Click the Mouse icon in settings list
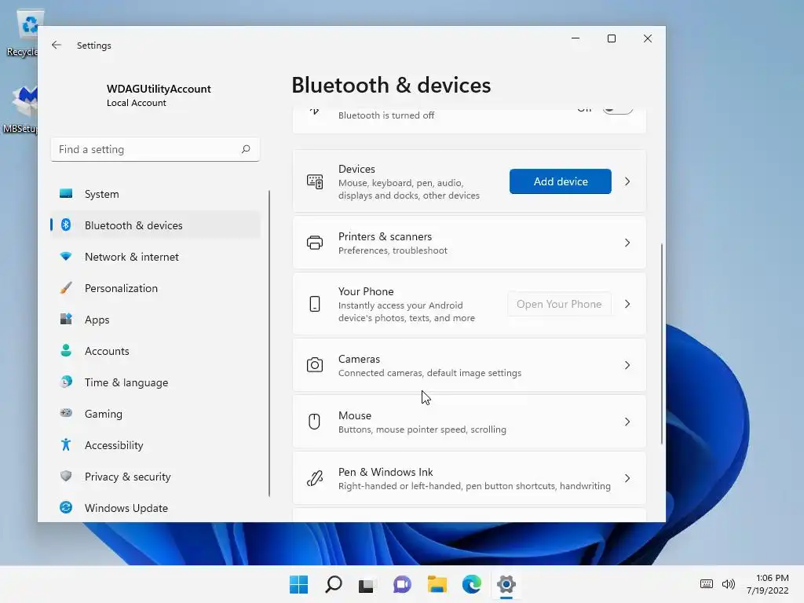 click(314, 422)
